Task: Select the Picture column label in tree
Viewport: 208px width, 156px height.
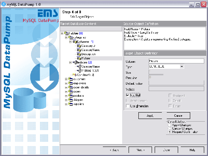Action: [x=86, y=58]
